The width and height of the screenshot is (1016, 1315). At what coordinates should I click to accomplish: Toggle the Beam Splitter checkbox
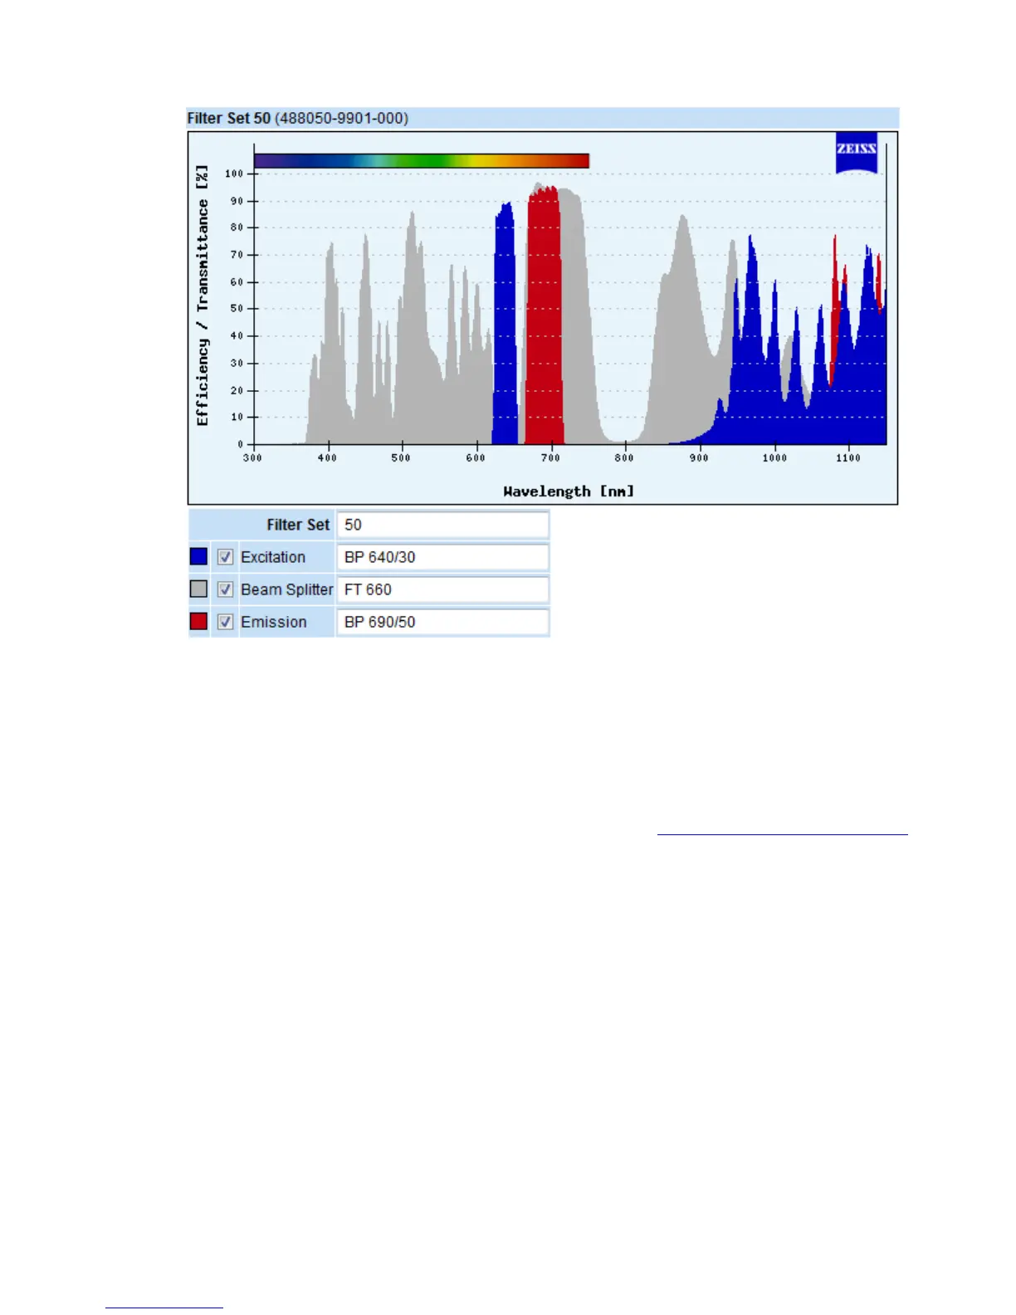[x=225, y=589]
